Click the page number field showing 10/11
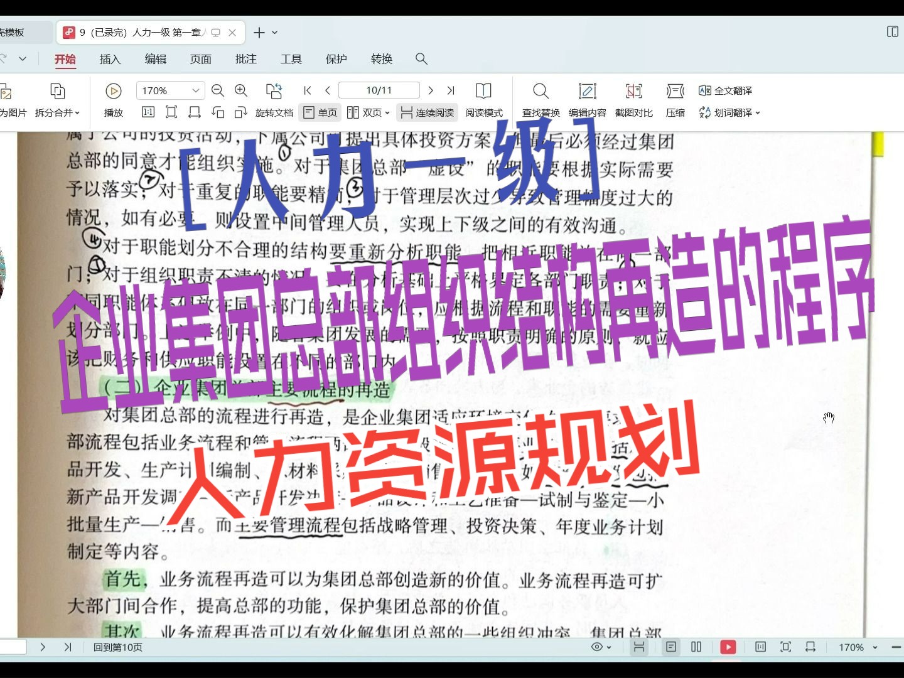Screen dimensions: 904x678 (379, 90)
